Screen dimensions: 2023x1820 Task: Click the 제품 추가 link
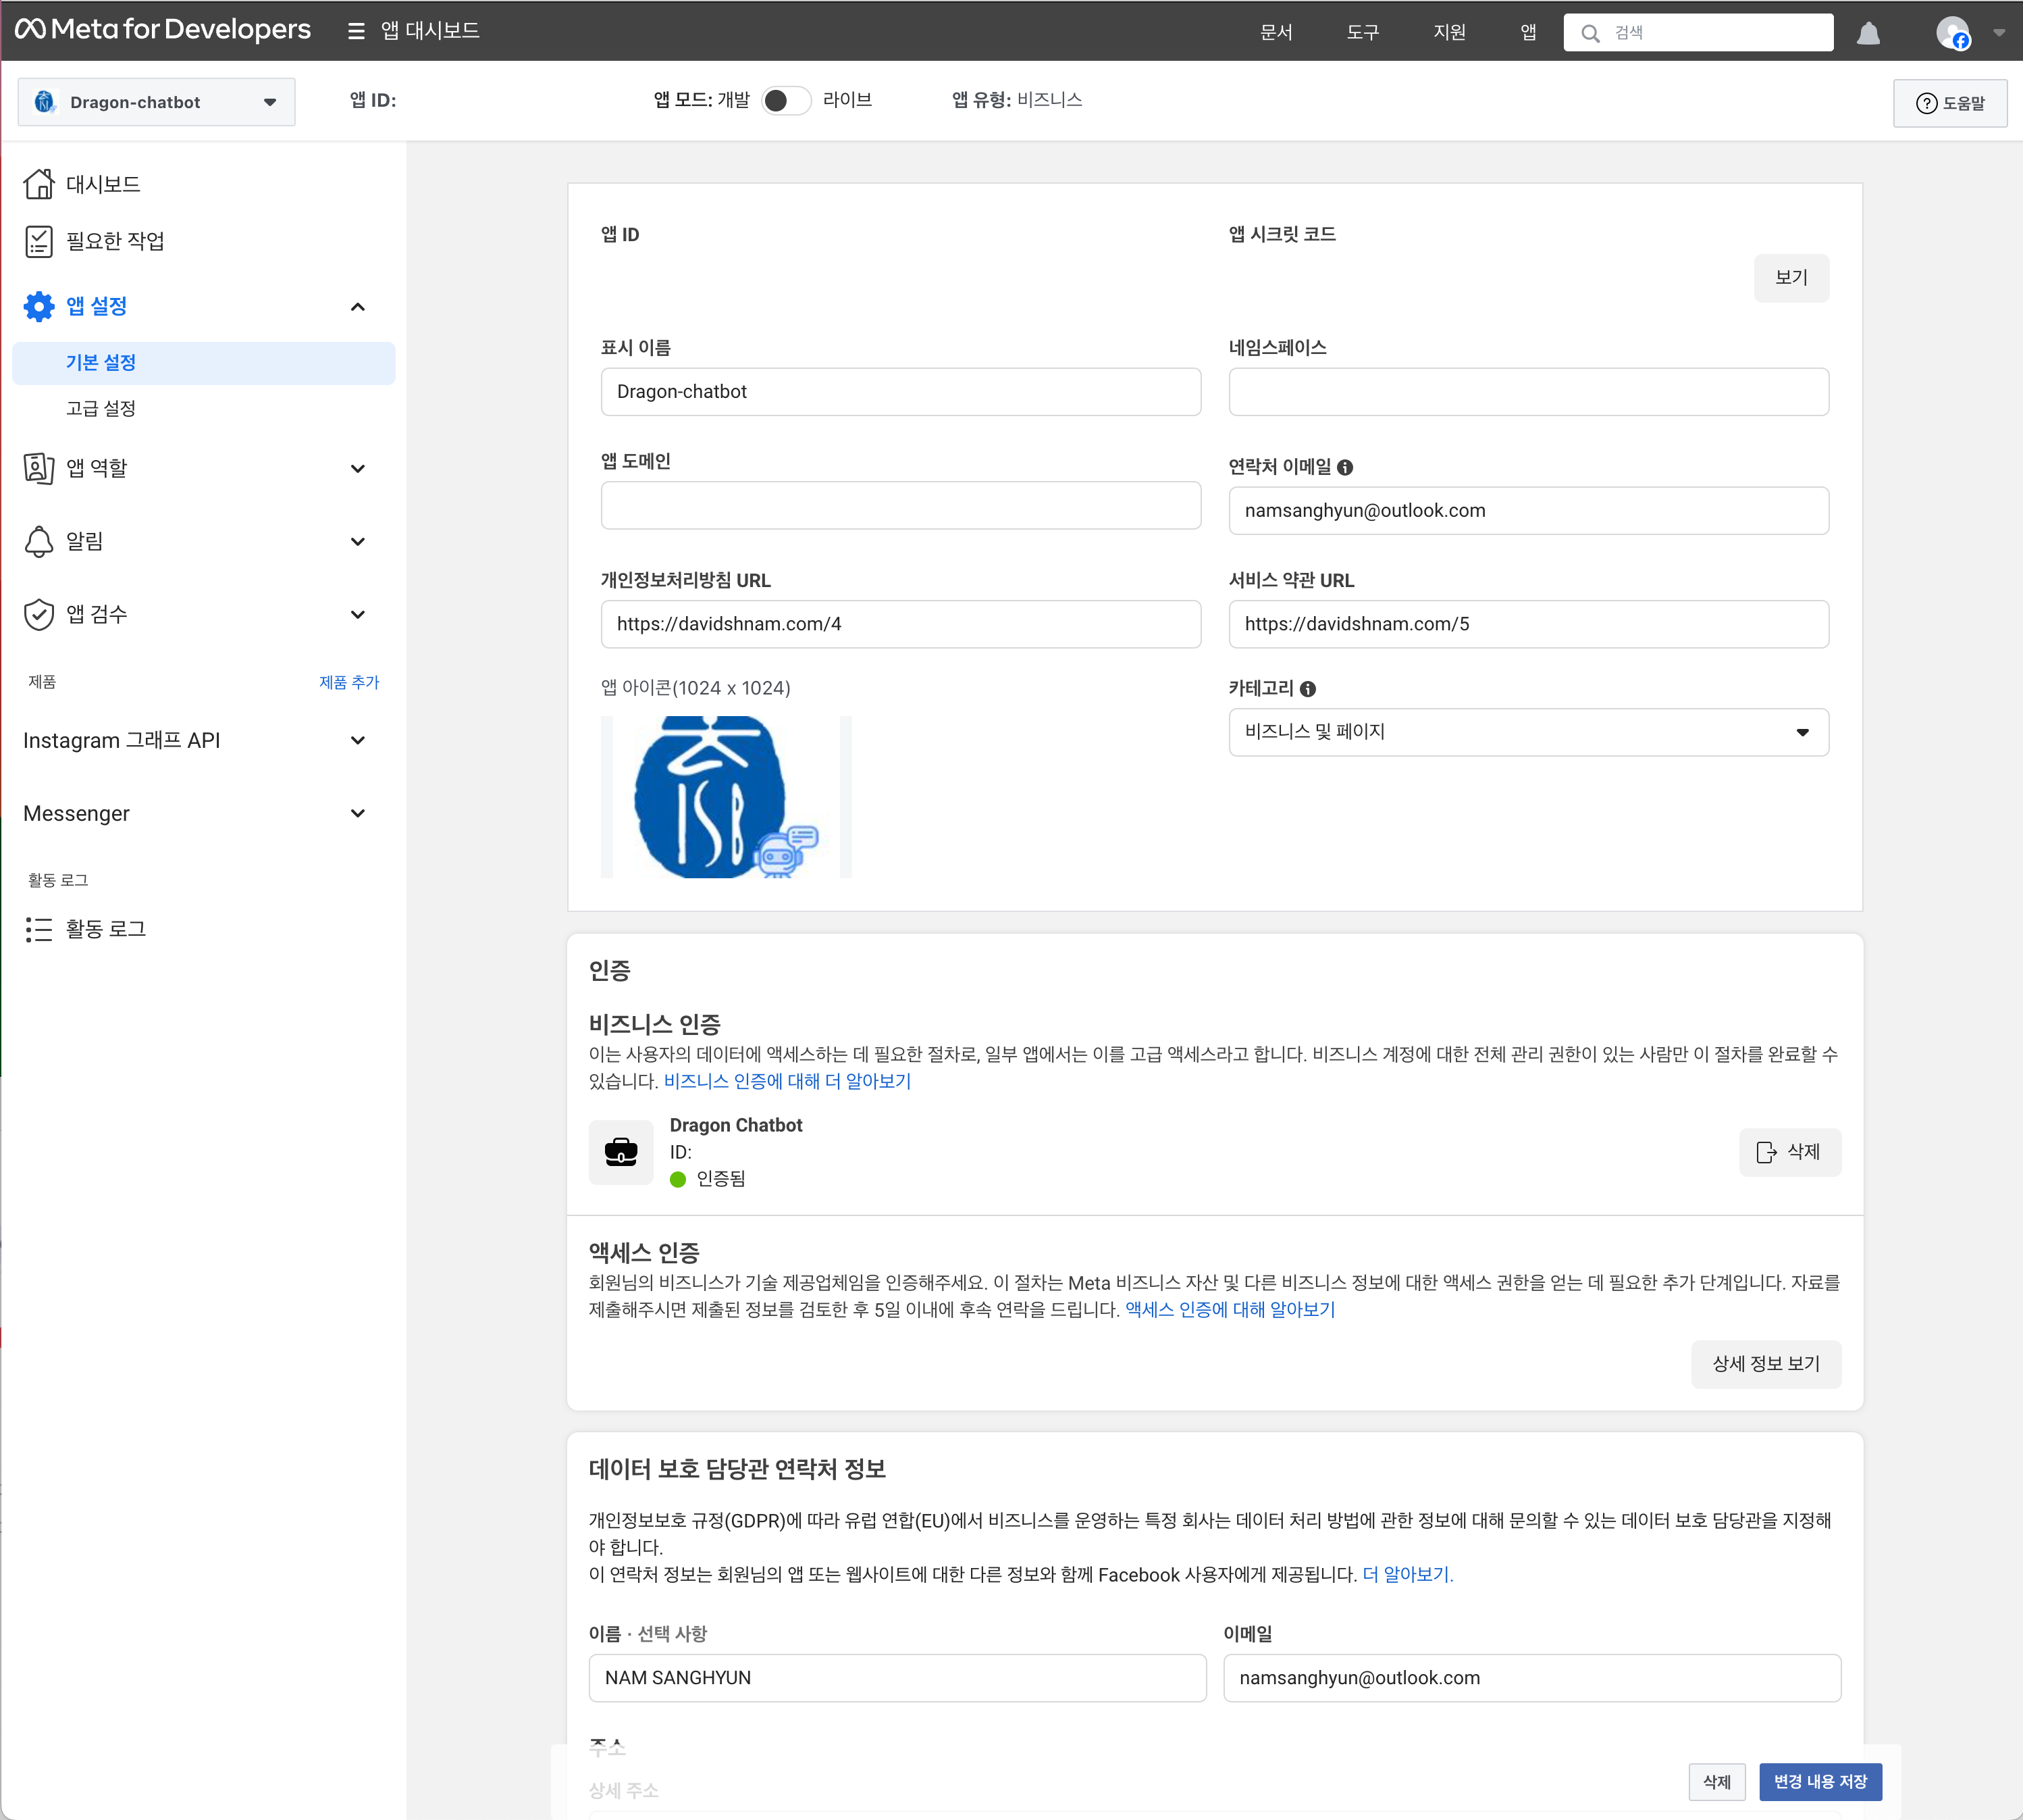pyautogui.click(x=349, y=682)
